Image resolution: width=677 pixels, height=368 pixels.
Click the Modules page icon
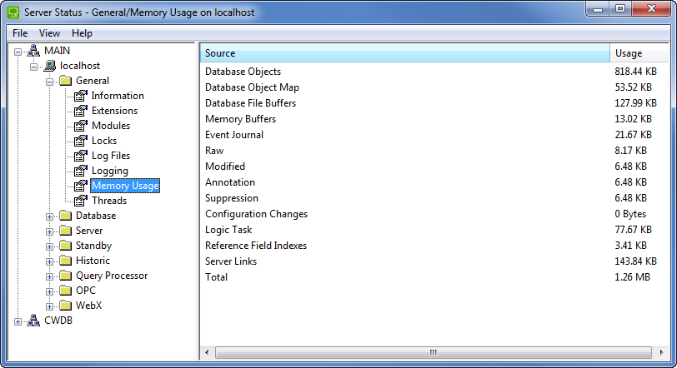click(81, 126)
